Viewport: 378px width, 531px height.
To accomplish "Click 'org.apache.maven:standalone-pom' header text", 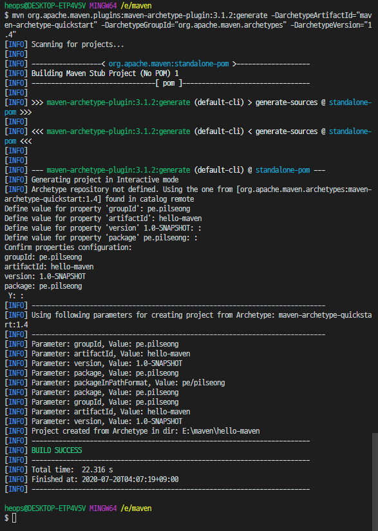I will coord(169,64).
